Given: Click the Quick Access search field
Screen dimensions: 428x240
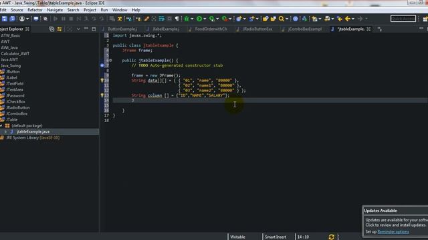Looking at the screenshot, I should tap(403, 19).
